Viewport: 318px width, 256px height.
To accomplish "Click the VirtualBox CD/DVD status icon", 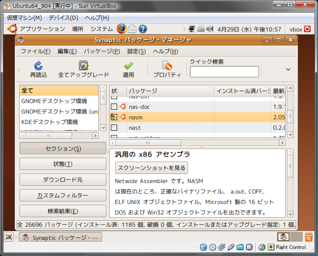I will tap(213, 247).
